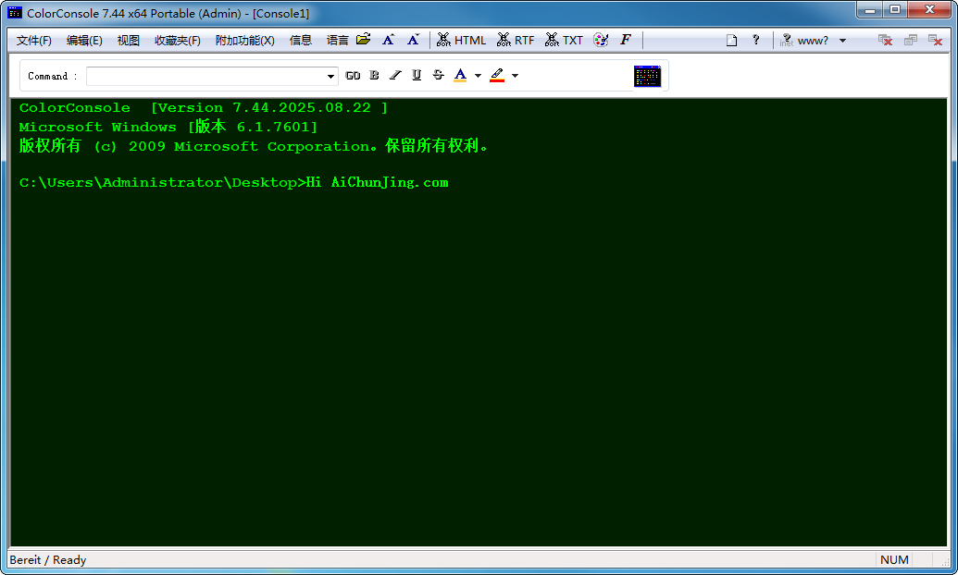This screenshot has width=958, height=575.
Task: Toggle italic formatting icon
Action: pyautogui.click(x=395, y=75)
